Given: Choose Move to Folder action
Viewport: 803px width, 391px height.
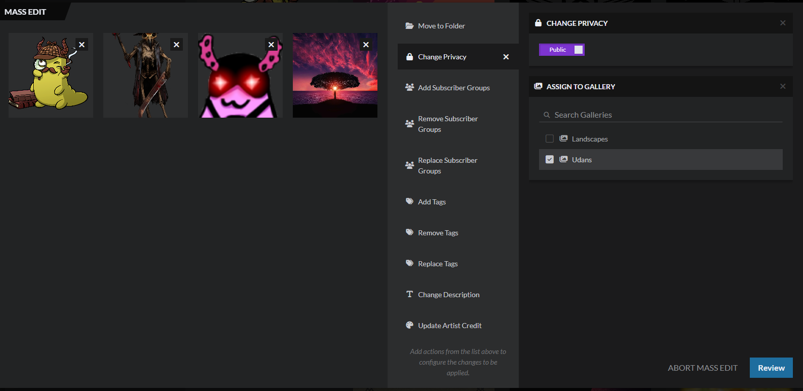Looking at the screenshot, I should coord(458,26).
